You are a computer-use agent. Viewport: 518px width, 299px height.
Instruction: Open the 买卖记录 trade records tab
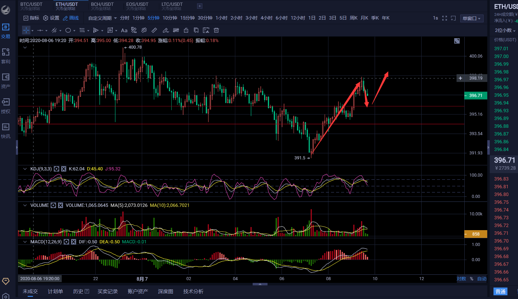point(108,292)
